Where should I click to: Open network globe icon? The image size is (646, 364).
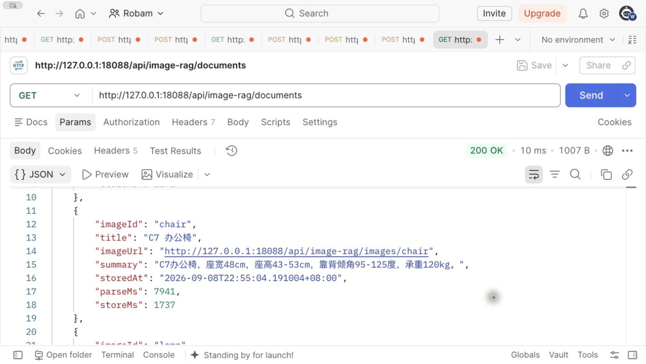coord(608,151)
